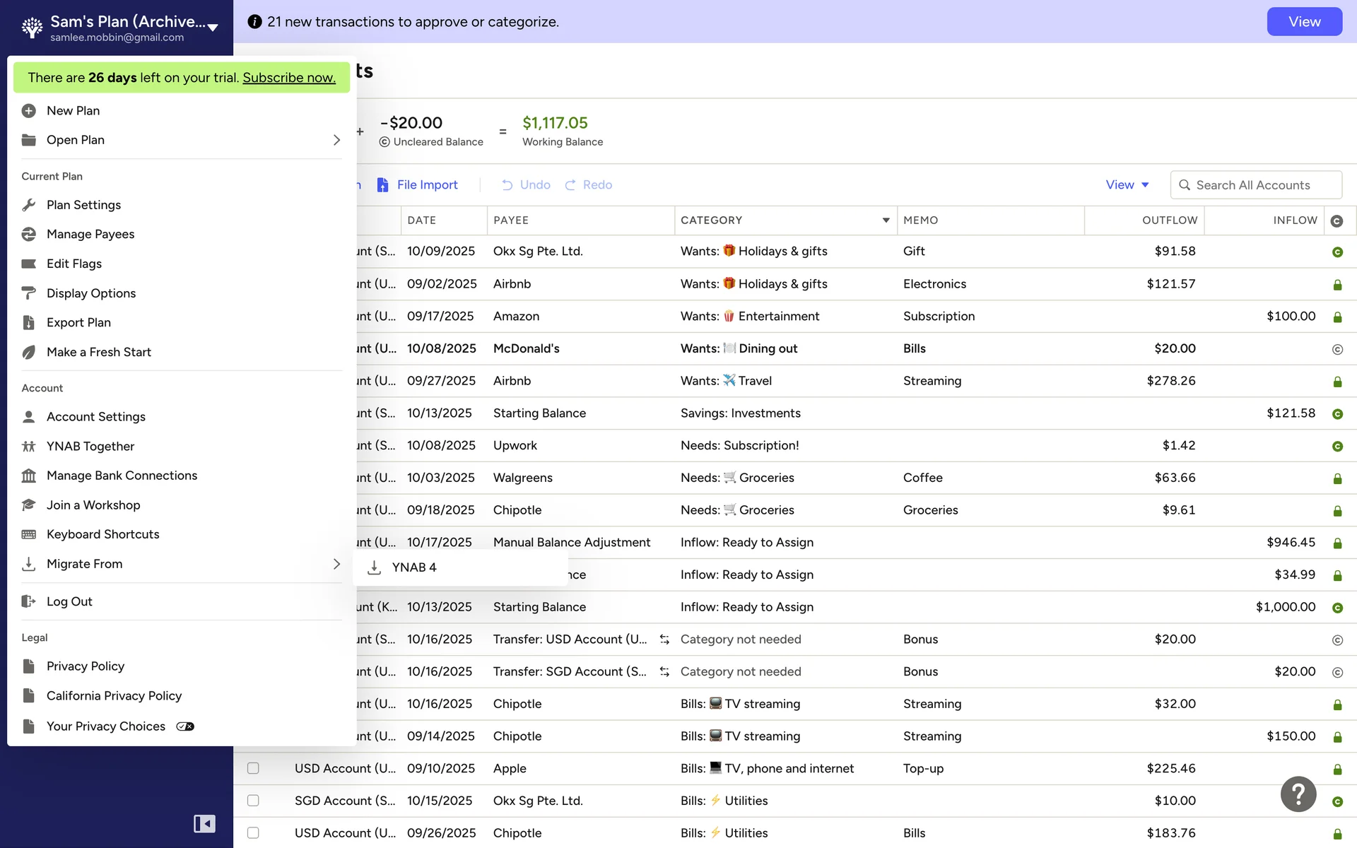Sort by the Category column header arrow
This screenshot has height=848, width=1357.
886,220
